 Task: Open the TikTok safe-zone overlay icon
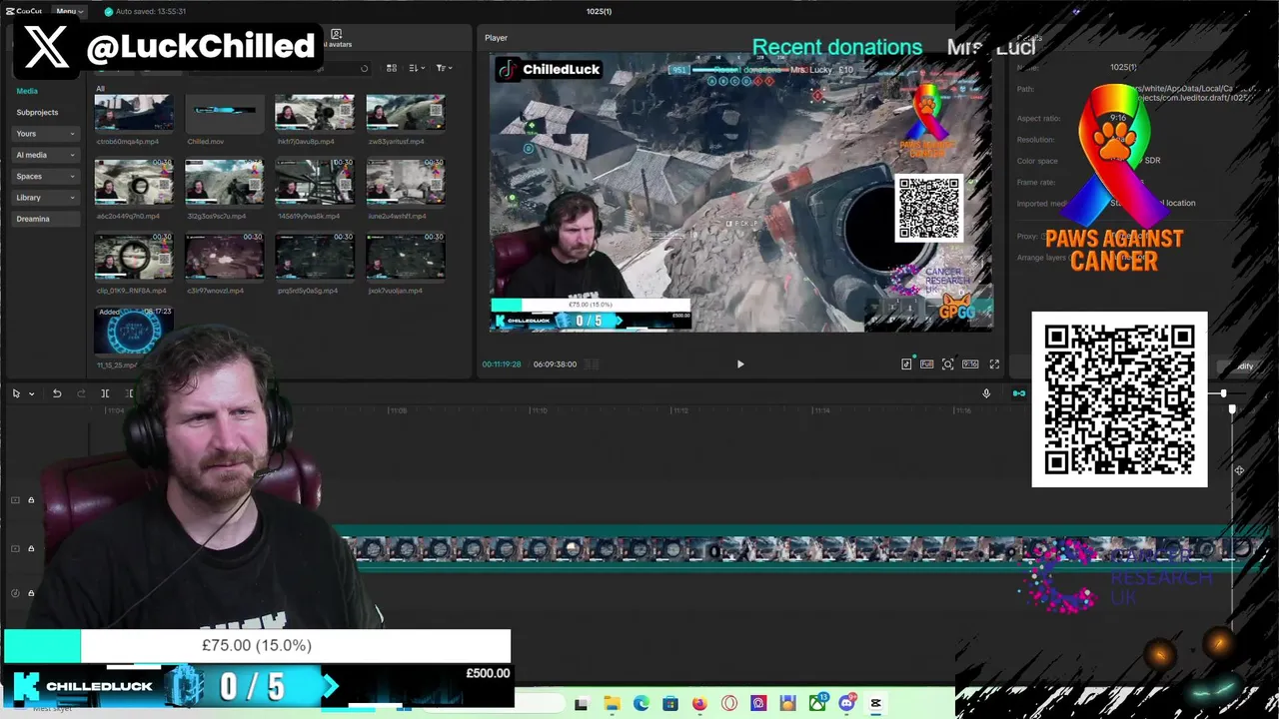906,364
